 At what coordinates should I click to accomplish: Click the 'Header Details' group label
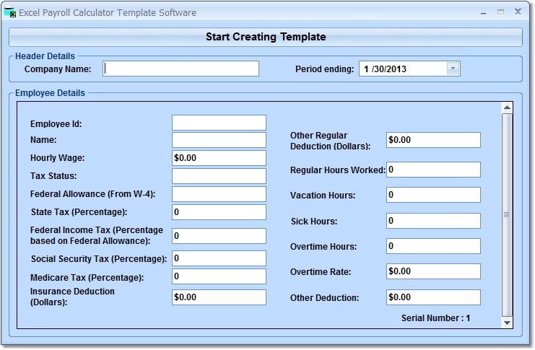45,56
